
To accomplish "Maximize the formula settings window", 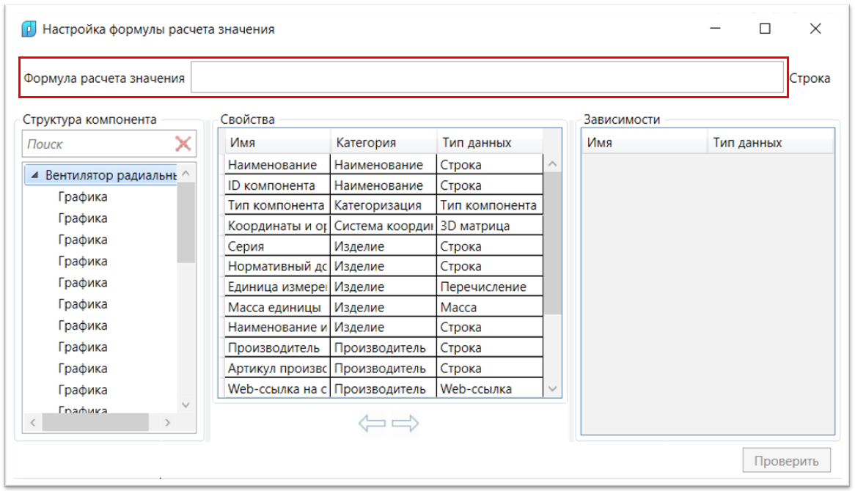I will (x=765, y=29).
